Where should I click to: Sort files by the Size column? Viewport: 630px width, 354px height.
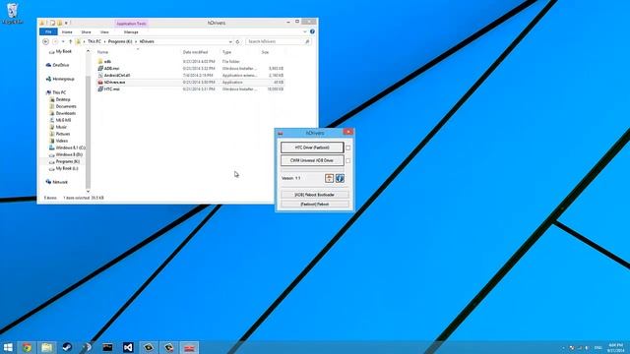pos(265,52)
